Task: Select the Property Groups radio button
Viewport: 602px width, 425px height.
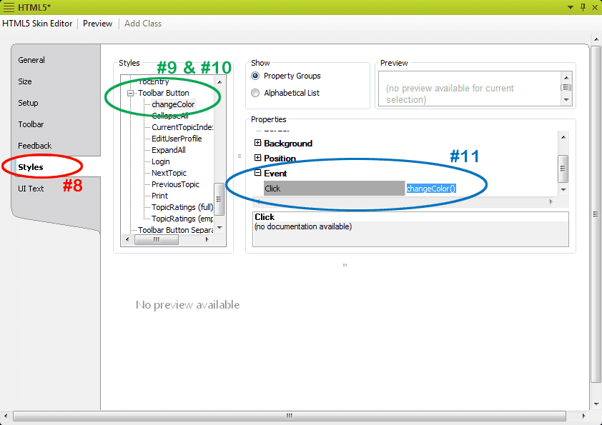Action: (255, 76)
